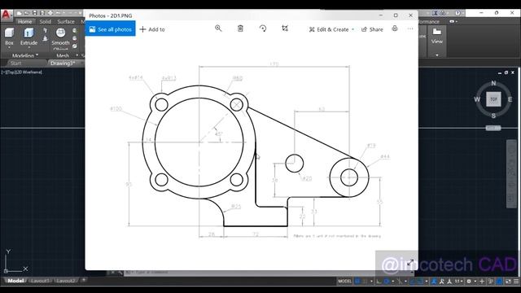Click the ViewCube W compass letter
Viewport: 521px width, 293px height.
[x=477, y=99]
